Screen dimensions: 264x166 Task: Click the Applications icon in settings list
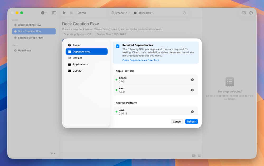(69, 64)
